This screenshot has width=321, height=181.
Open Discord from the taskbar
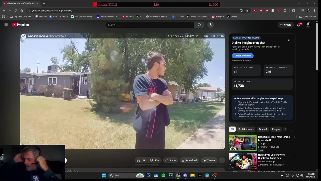point(185,175)
